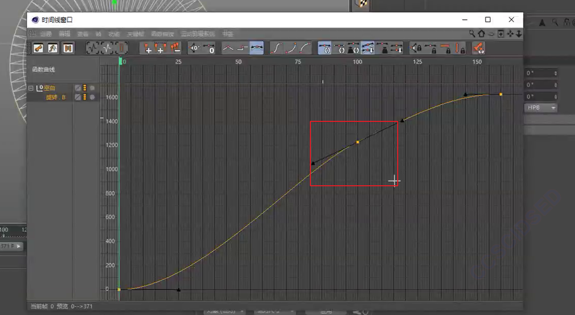The width and height of the screenshot is (575, 315).
Task: Open the 创建 menu
Action: point(46,34)
